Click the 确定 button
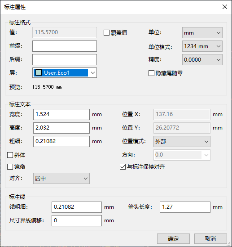Screen dimensions: 232x247 [173, 239]
